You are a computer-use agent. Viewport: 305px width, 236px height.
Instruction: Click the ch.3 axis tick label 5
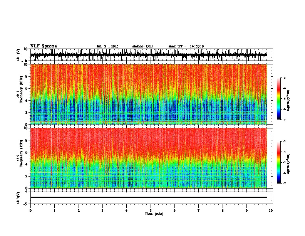[x=27, y=192]
